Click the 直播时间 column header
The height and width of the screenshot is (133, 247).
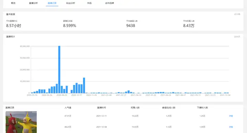pyautogui.click(x=102, y=108)
